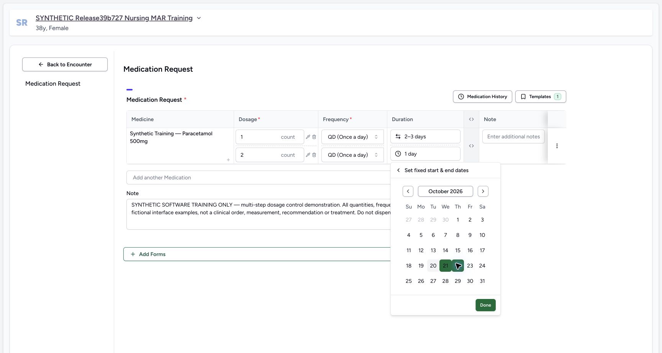Click the expand arrows icon in medication row
Screen dimensions: 662x353
[x=472, y=146]
